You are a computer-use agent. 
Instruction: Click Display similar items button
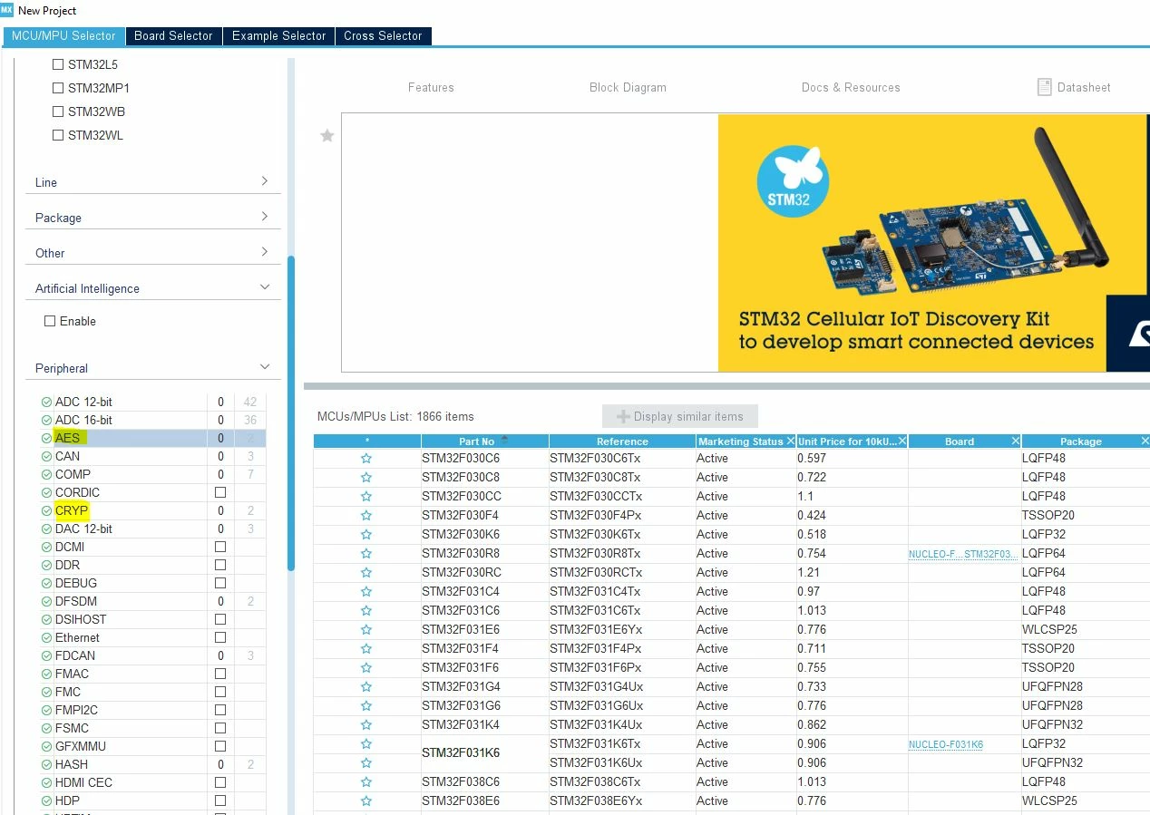pos(680,416)
